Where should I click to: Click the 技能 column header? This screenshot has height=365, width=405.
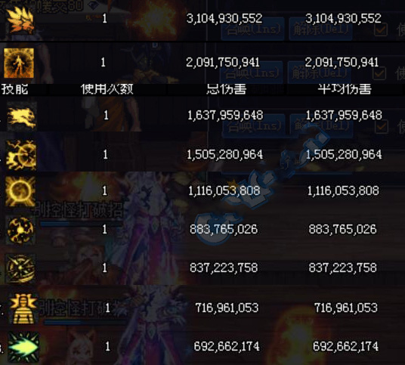(x=14, y=89)
